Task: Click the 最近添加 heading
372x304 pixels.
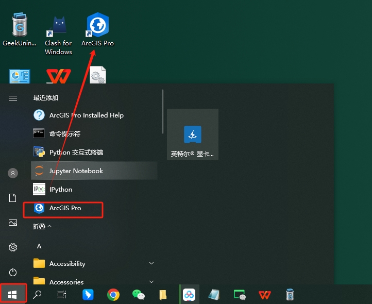Action: [46, 97]
